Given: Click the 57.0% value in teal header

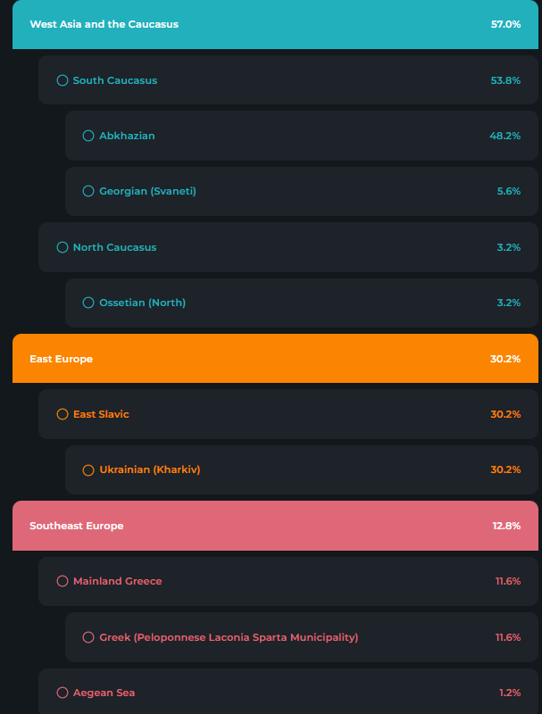Looking at the screenshot, I should (505, 24).
